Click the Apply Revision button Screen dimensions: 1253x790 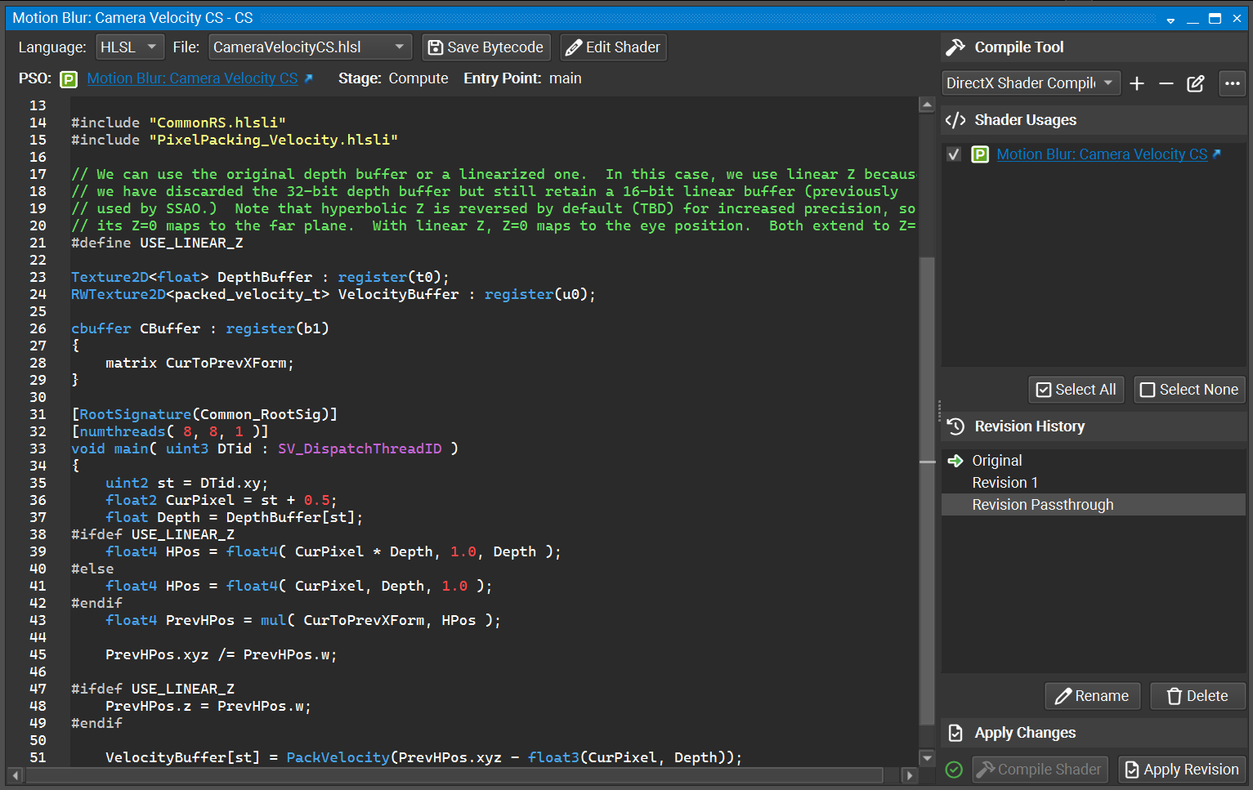(1181, 769)
